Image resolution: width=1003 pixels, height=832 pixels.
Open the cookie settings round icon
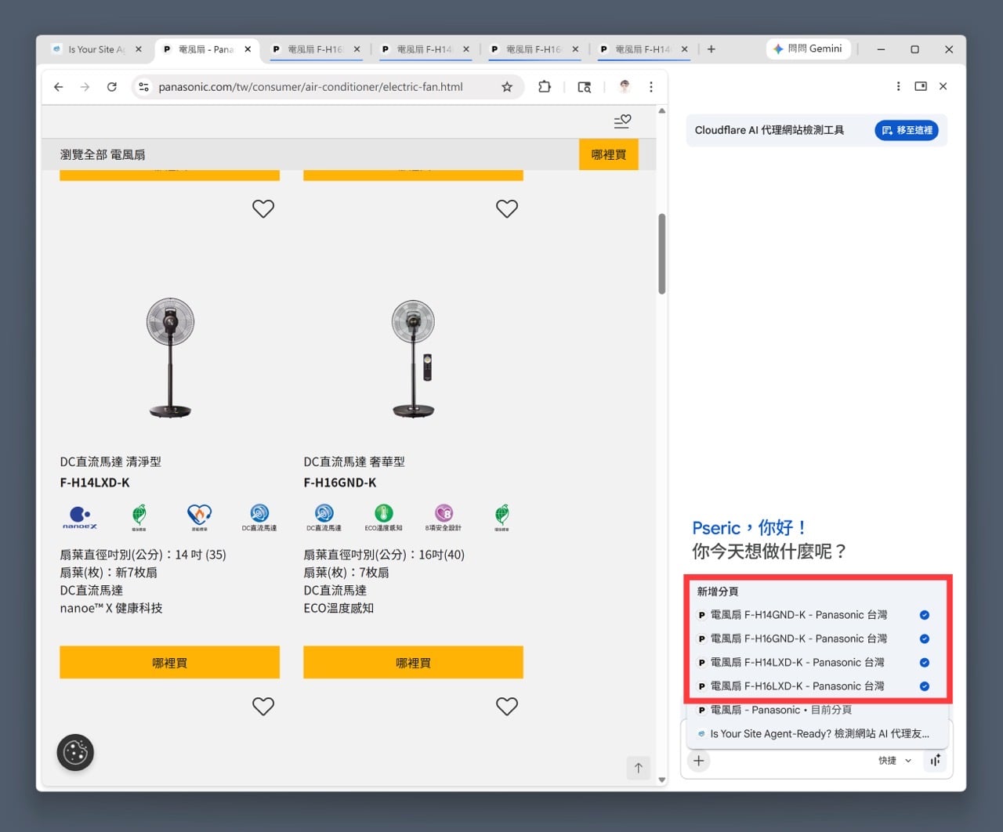click(75, 753)
